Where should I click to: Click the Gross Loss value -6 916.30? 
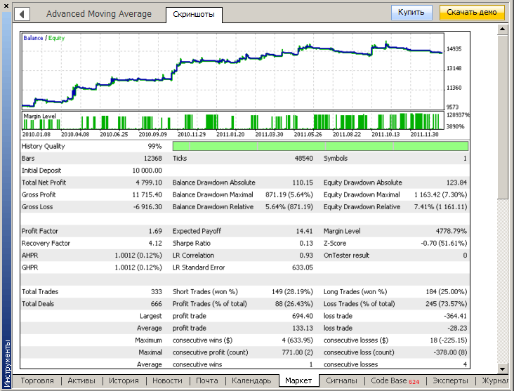pos(148,207)
